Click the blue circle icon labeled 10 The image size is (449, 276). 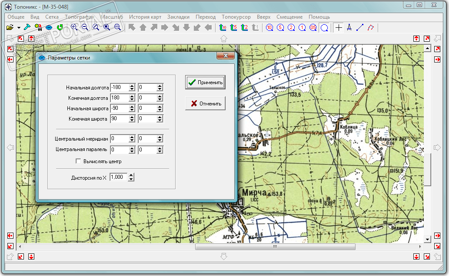click(269, 27)
